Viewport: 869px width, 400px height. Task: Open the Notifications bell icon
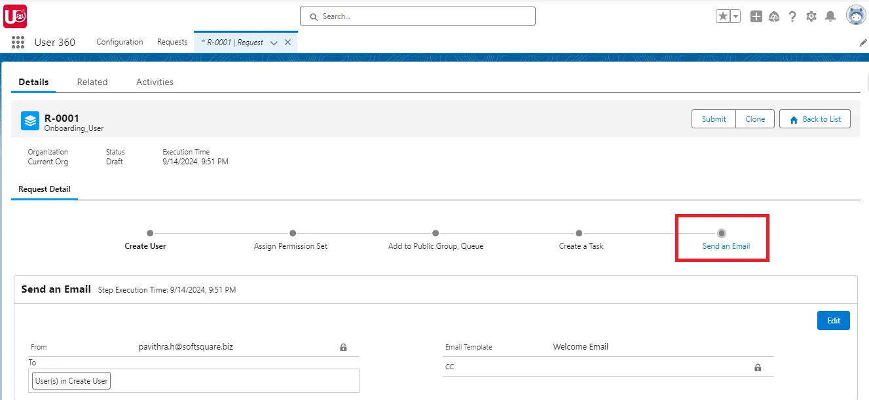(x=830, y=16)
